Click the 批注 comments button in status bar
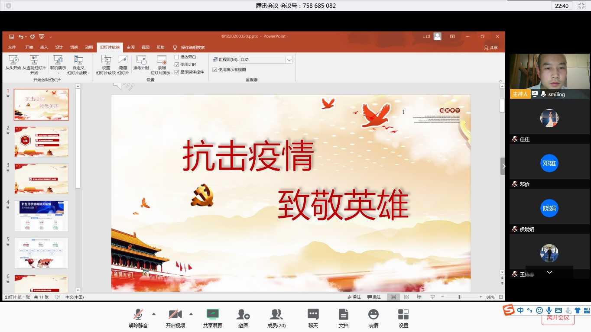 374,297
